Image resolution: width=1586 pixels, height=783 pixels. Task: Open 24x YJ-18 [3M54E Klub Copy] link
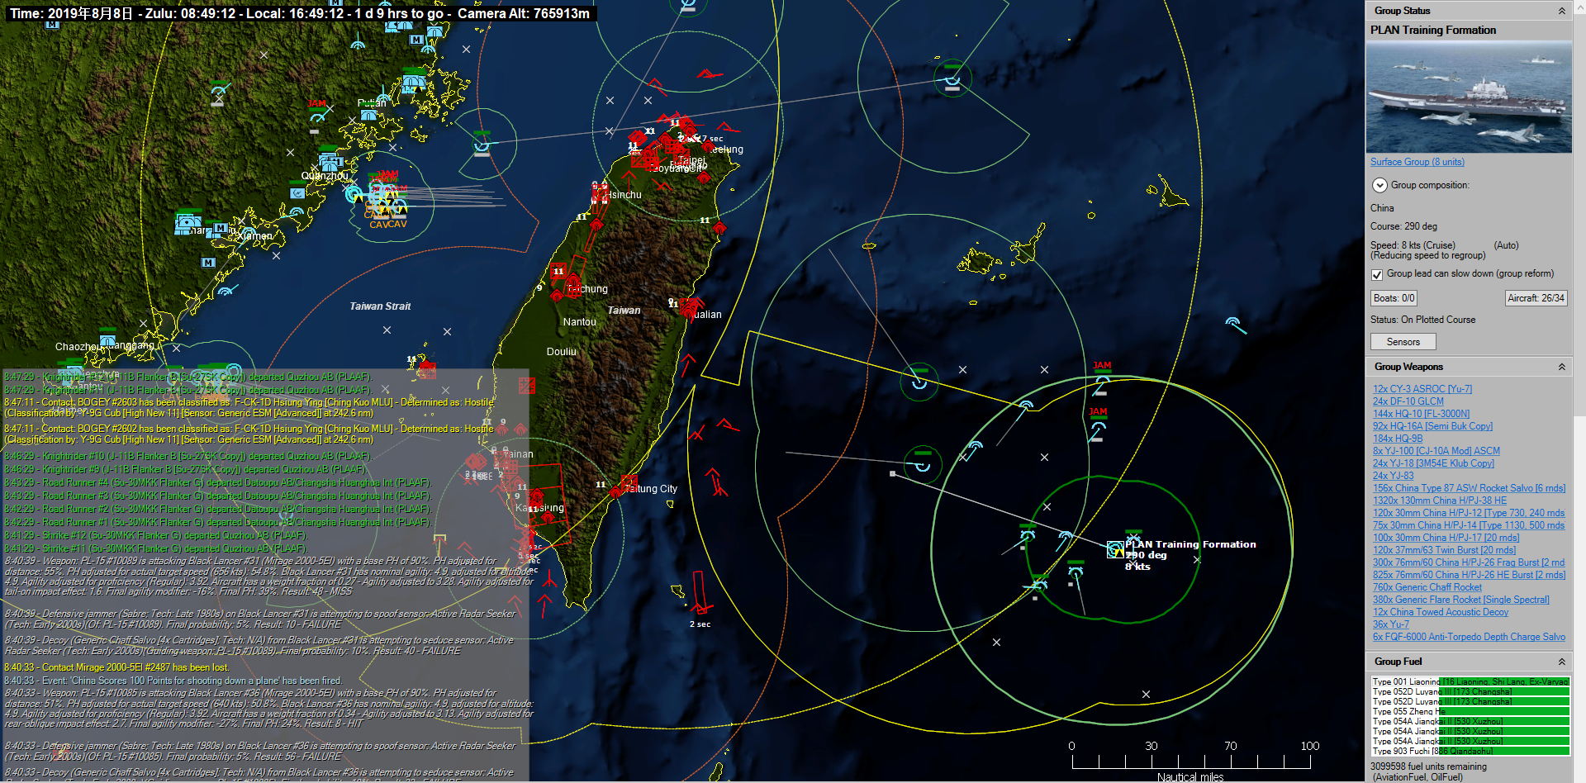click(x=1433, y=463)
